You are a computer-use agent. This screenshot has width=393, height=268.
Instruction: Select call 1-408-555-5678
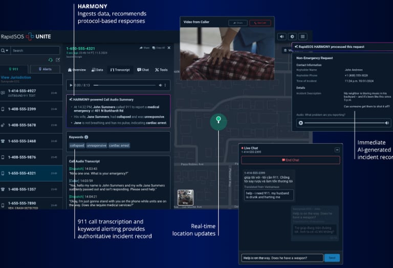[x=31, y=125]
